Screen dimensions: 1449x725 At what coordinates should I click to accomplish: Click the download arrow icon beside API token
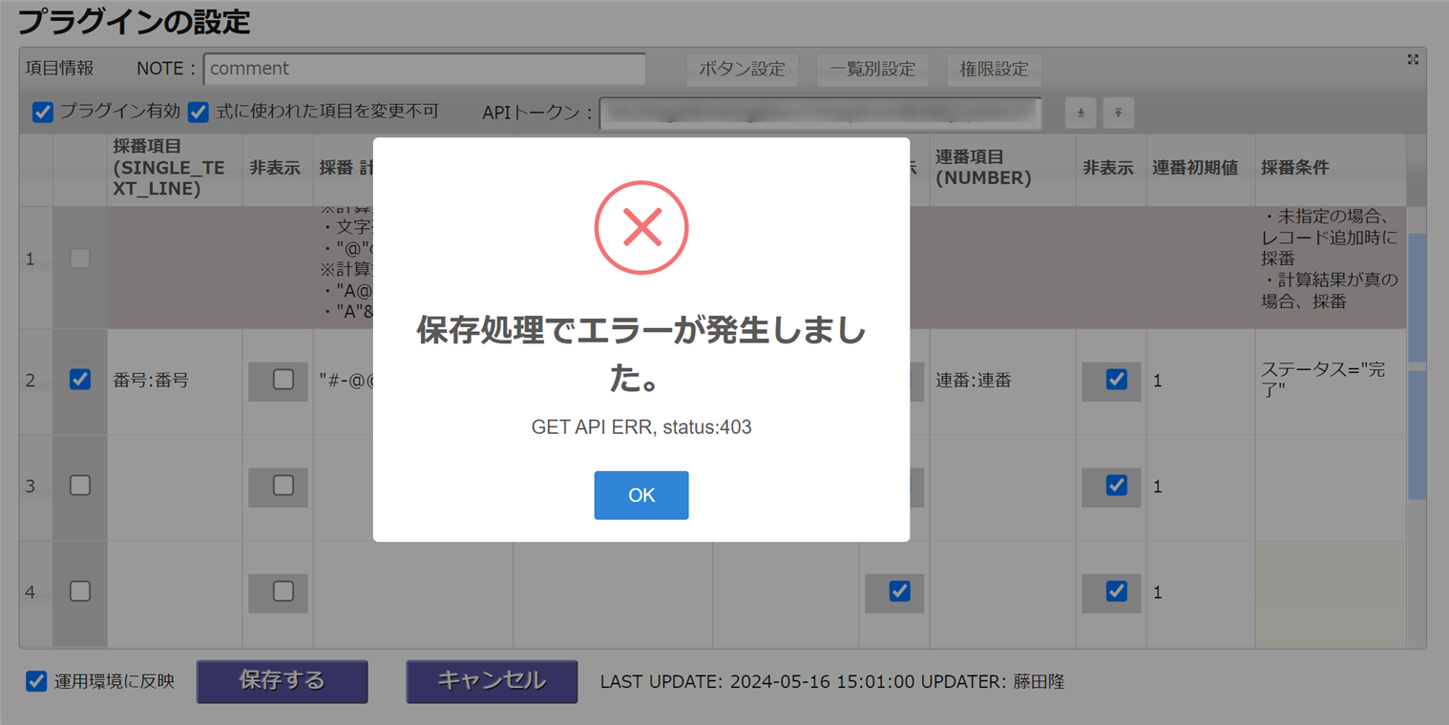pyautogui.click(x=1081, y=113)
